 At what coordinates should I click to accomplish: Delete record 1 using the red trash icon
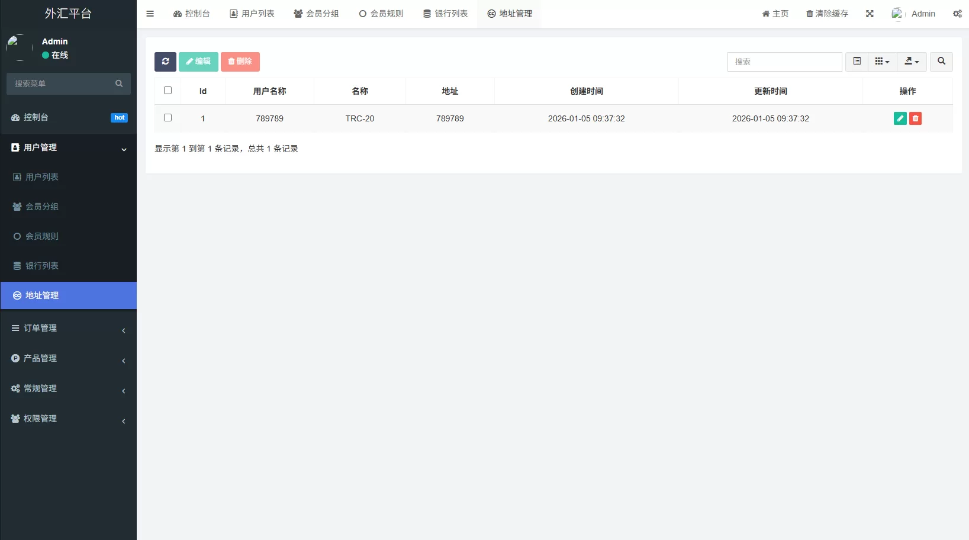(915, 118)
